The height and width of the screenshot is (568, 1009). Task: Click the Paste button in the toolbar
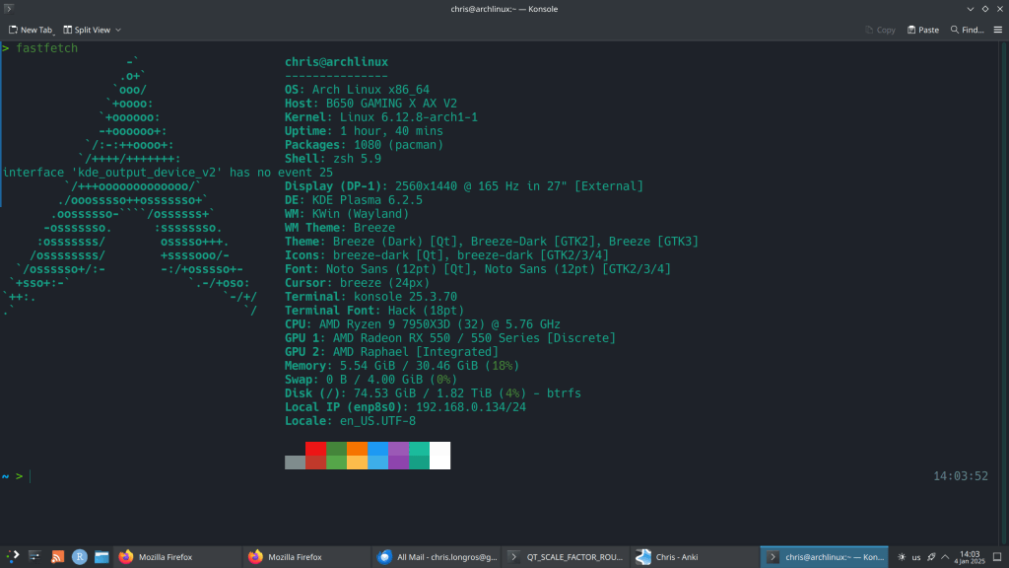(922, 30)
